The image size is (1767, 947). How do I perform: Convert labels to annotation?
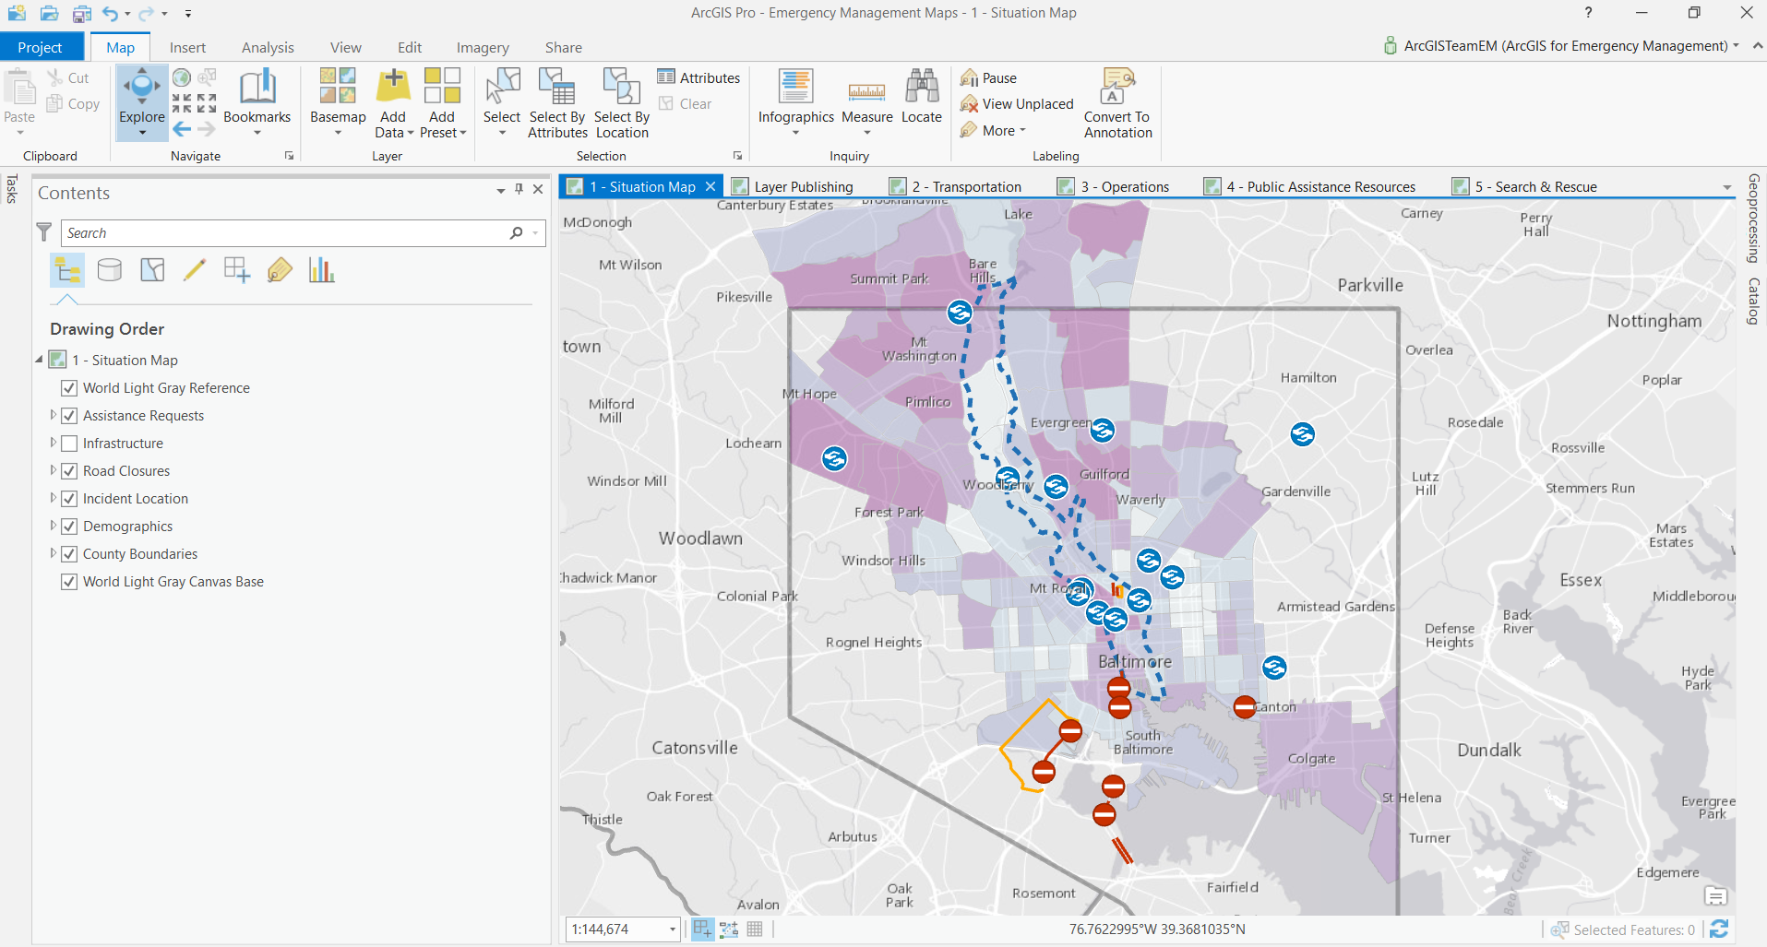pos(1117,101)
